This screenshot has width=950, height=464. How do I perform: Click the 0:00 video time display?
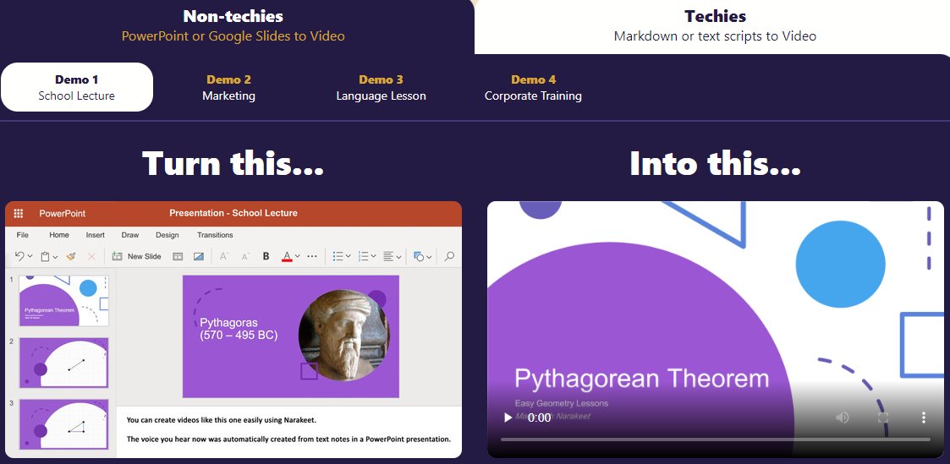pyautogui.click(x=539, y=418)
